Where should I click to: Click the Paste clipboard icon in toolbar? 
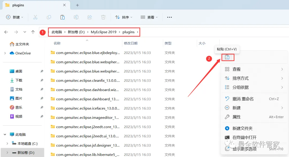click(x=62, y=17)
